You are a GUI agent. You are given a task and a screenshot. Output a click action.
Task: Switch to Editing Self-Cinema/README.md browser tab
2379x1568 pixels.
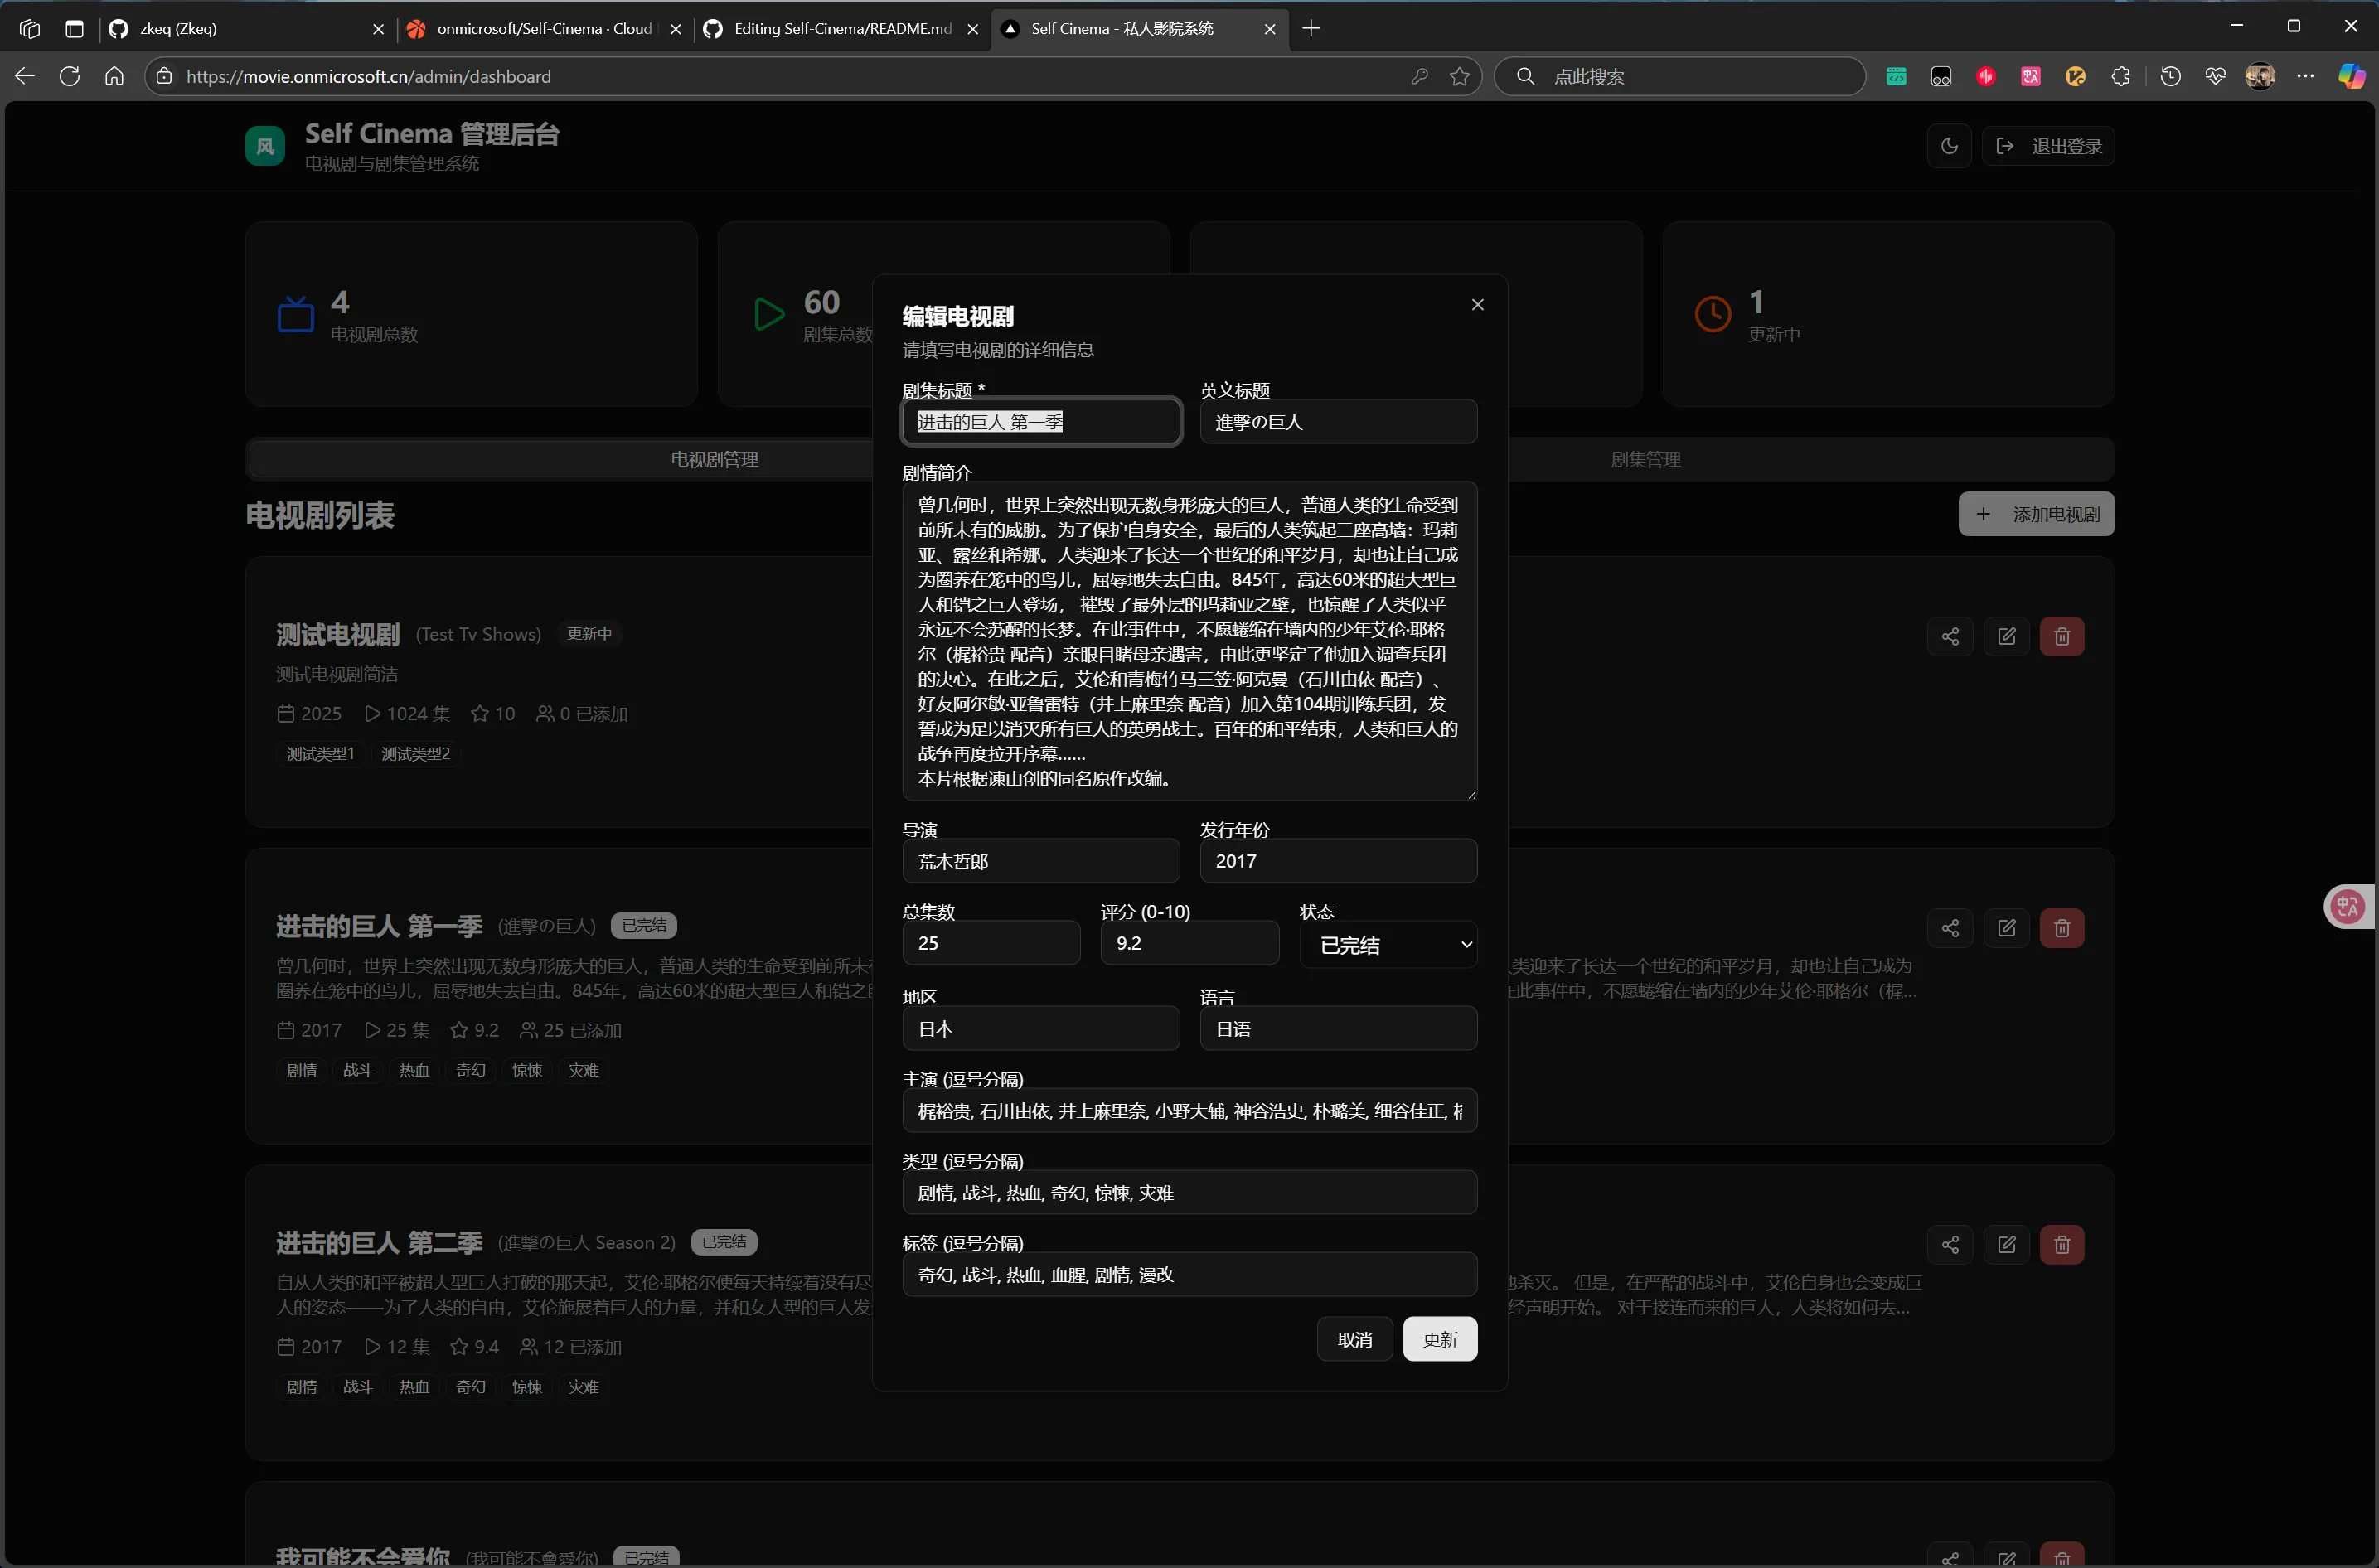841,29
